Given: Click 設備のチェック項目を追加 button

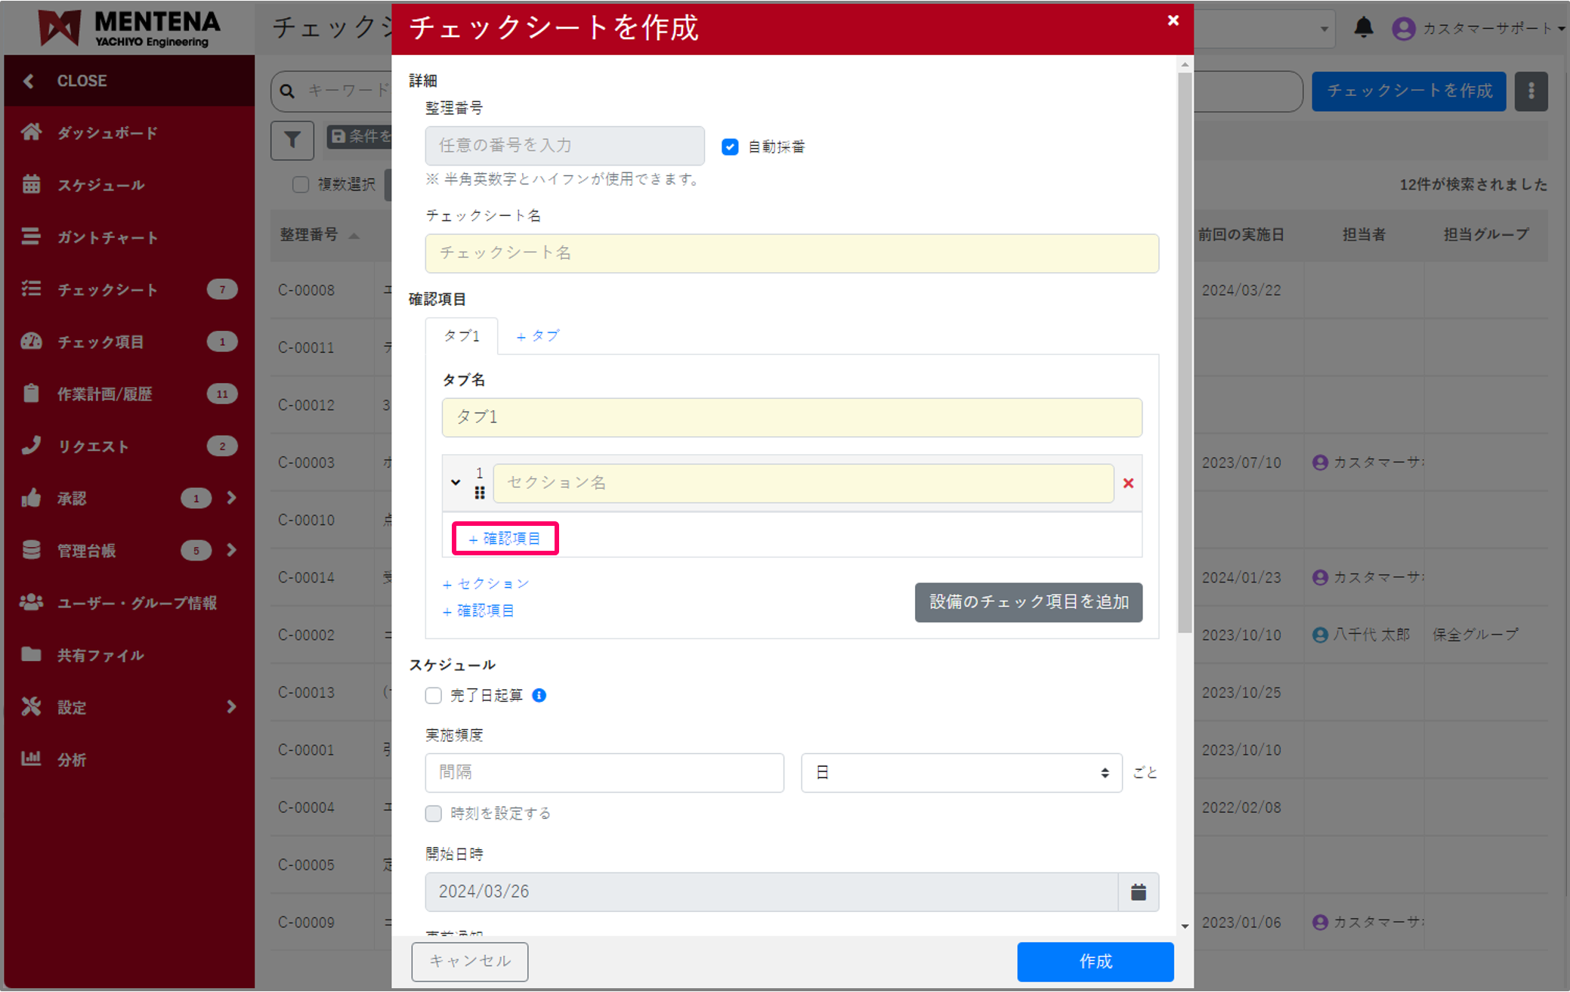Looking at the screenshot, I should point(1028,602).
